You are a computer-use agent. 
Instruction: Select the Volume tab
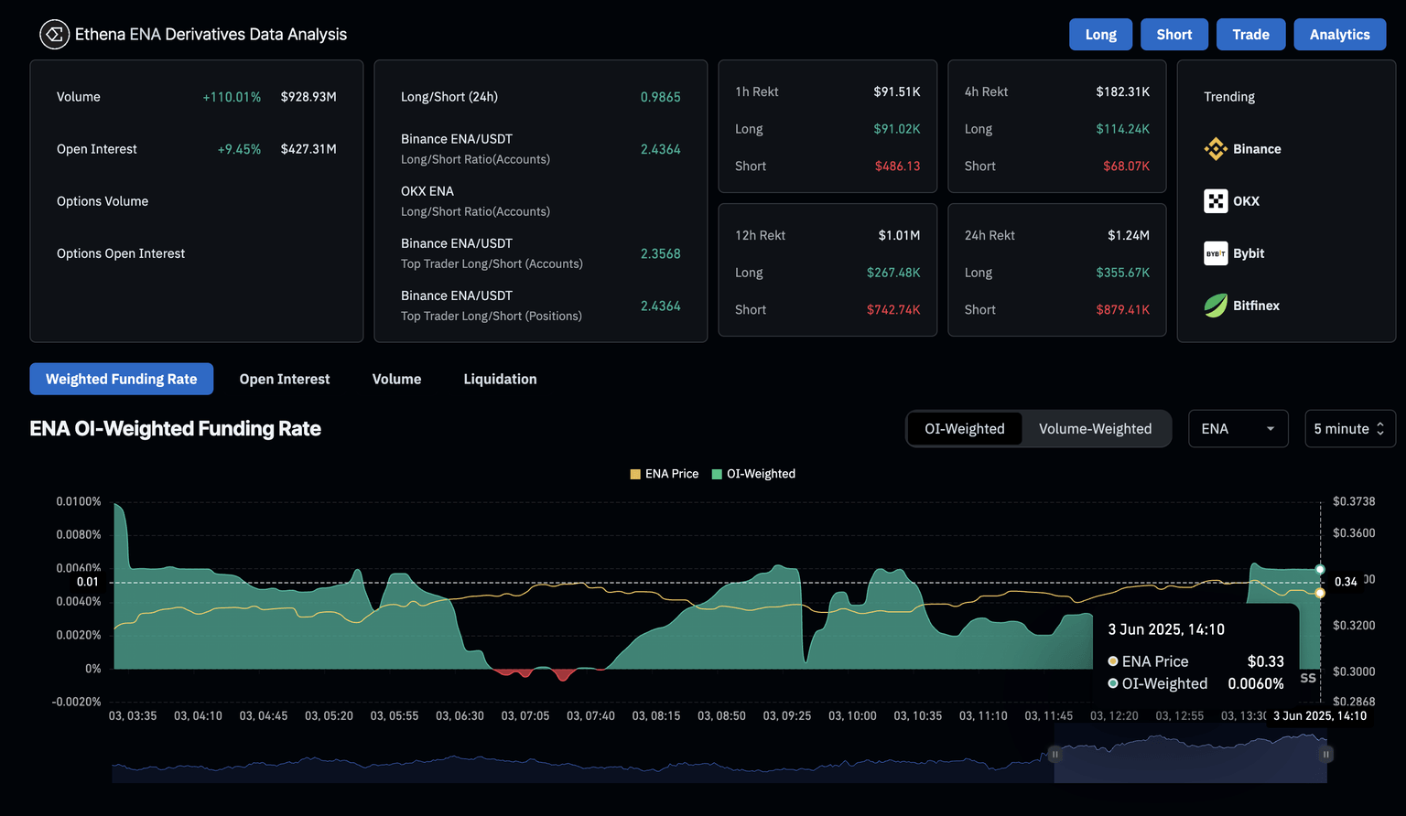[396, 379]
